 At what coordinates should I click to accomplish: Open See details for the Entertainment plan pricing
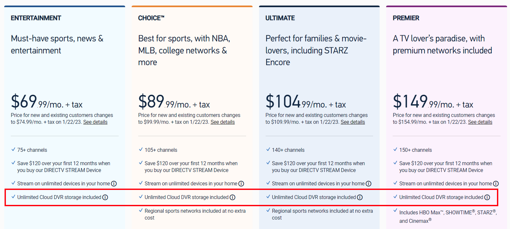[95, 122]
